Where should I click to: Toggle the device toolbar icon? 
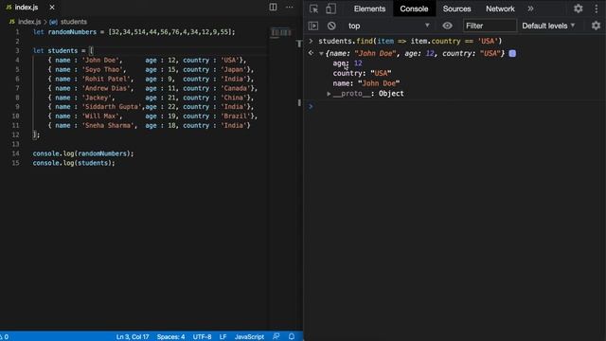tap(330, 9)
